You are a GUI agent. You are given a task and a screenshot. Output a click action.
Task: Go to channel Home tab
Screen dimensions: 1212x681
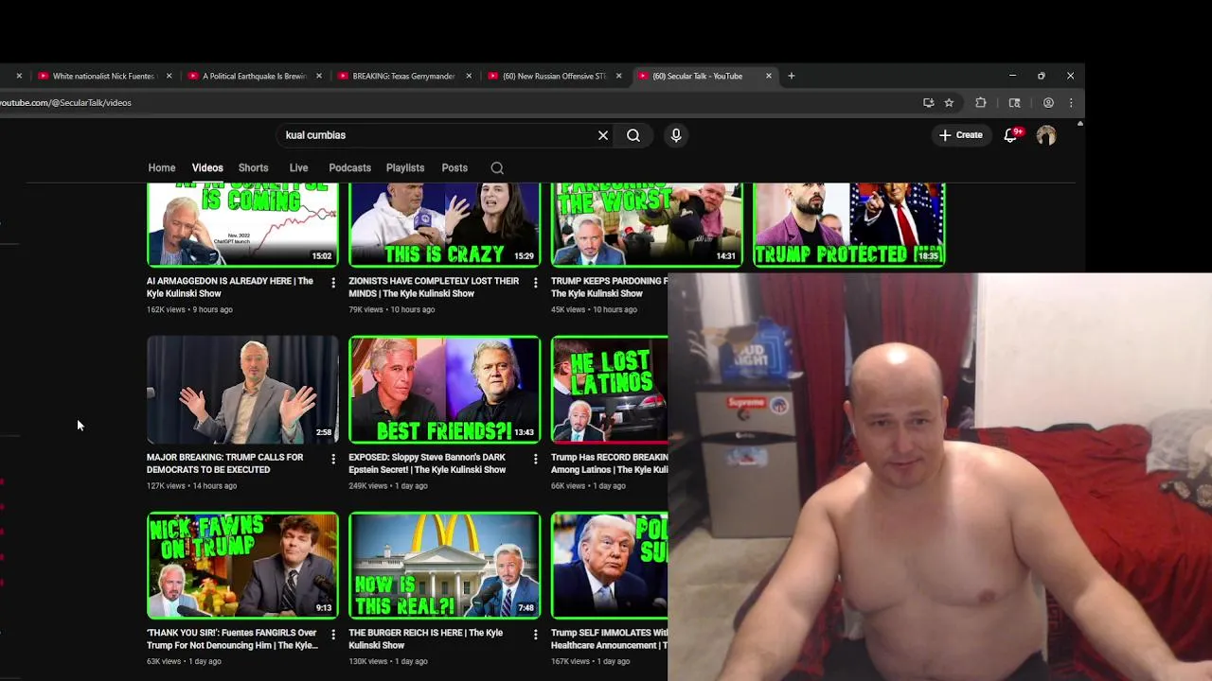tap(162, 167)
